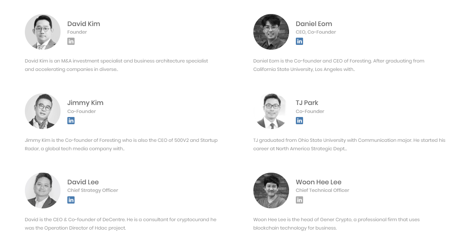Select the Jimmy Kim name heading

pyautogui.click(x=85, y=103)
